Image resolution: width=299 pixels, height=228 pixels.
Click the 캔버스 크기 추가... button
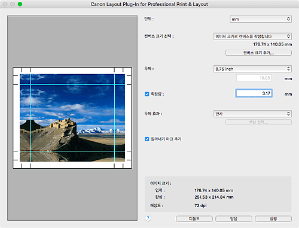tap(258, 53)
